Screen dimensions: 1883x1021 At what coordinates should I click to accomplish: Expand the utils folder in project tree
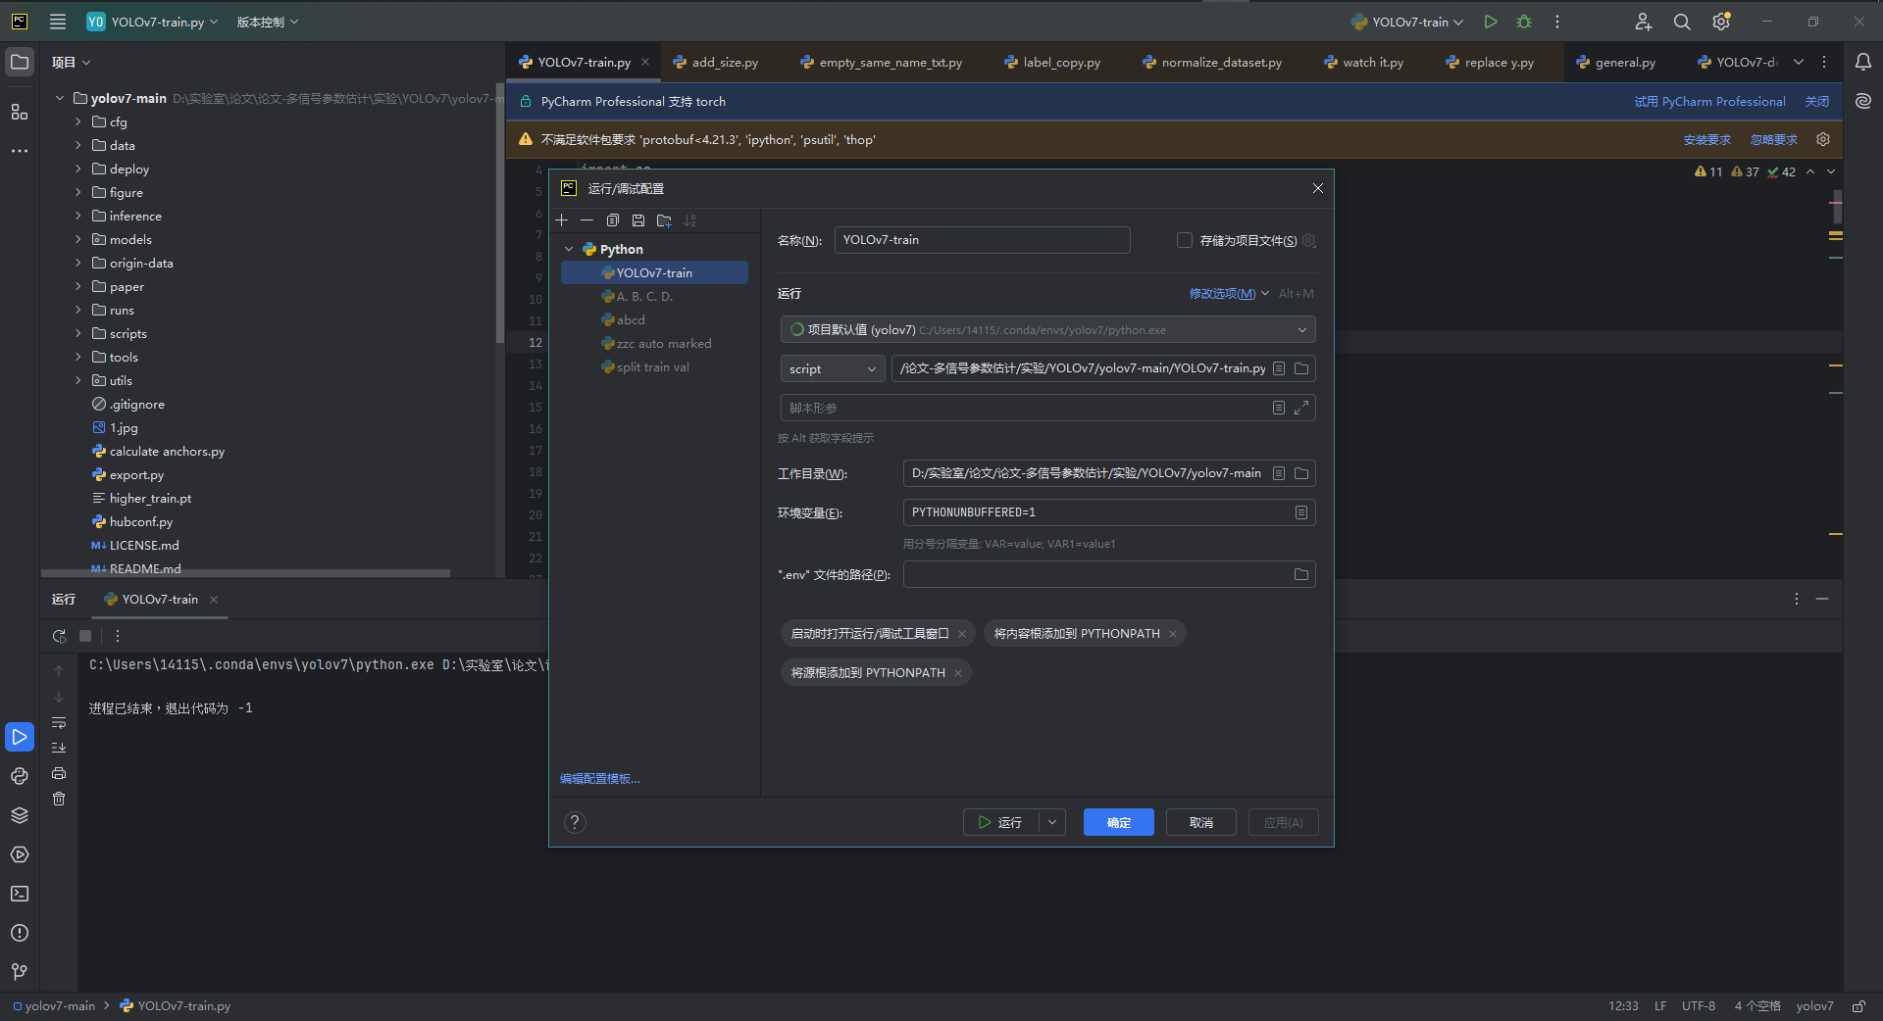click(78, 380)
